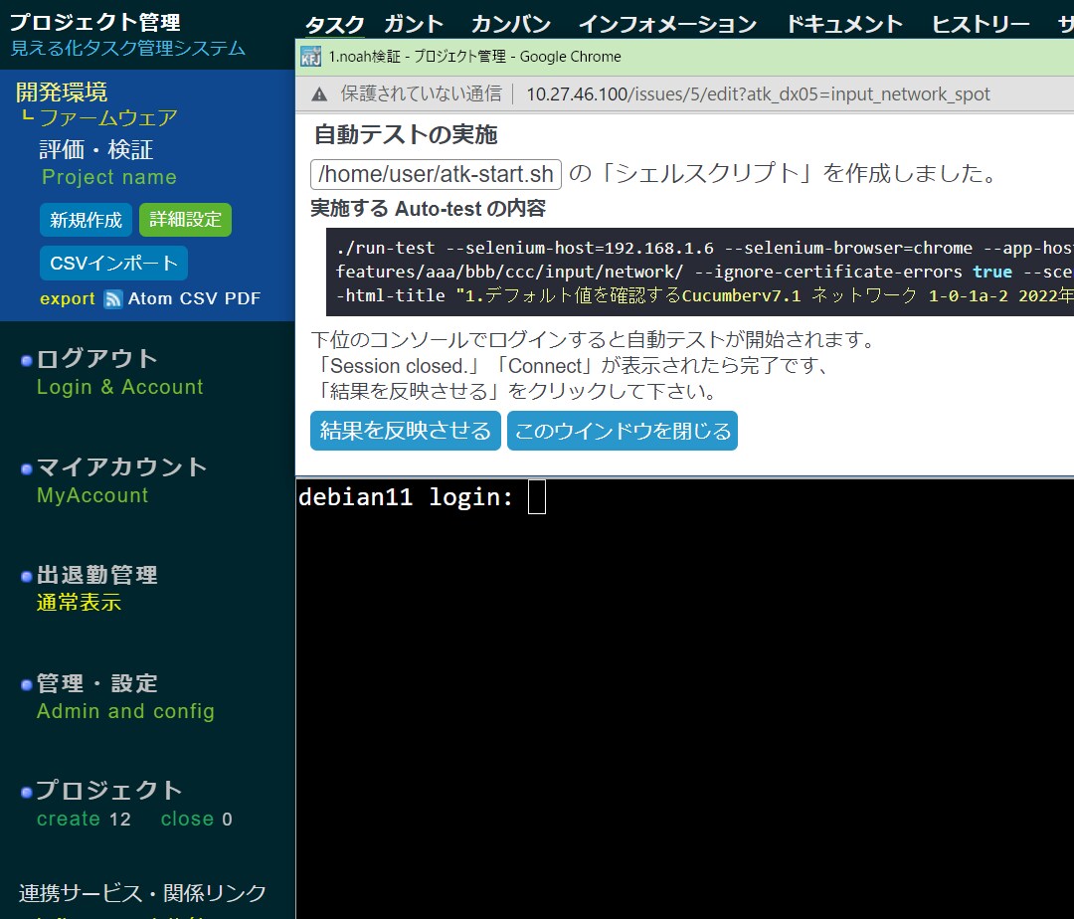The image size is (1074, 919).
Task: Click the Chrome window favicon icon
Action: point(310,57)
